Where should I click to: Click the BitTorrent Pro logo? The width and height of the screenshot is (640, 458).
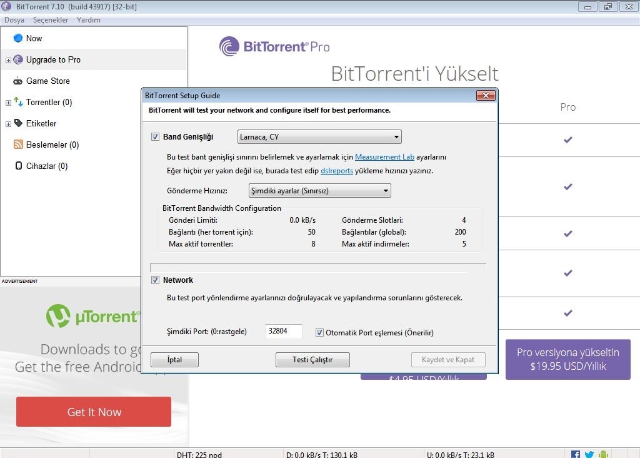(x=274, y=46)
